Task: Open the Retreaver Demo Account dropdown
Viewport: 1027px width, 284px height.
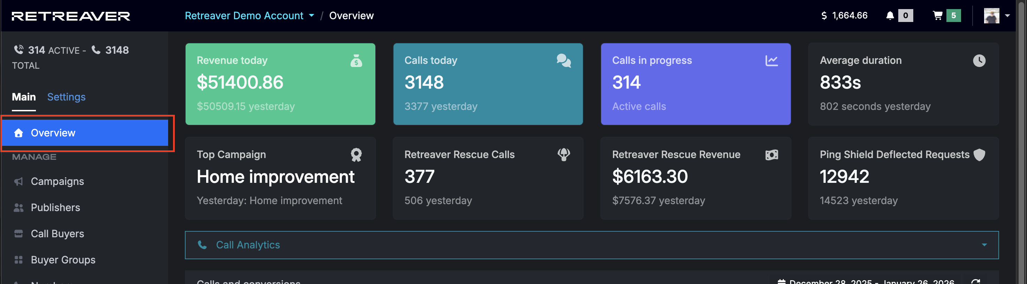Action: click(249, 16)
